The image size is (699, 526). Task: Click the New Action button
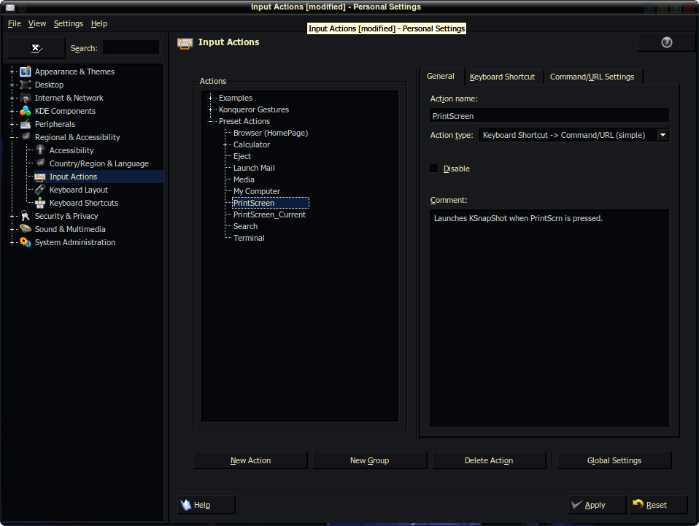tap(250, 460)
